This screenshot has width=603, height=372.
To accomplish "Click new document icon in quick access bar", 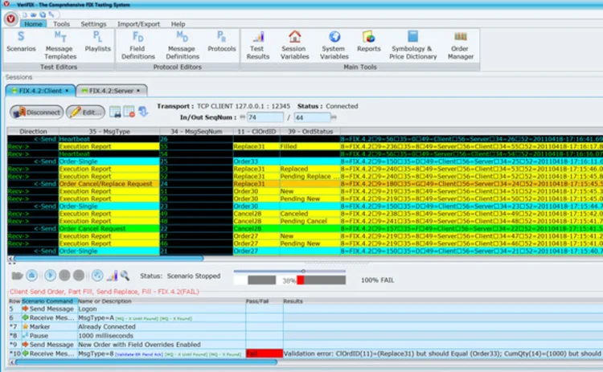I will coord(24,14).
